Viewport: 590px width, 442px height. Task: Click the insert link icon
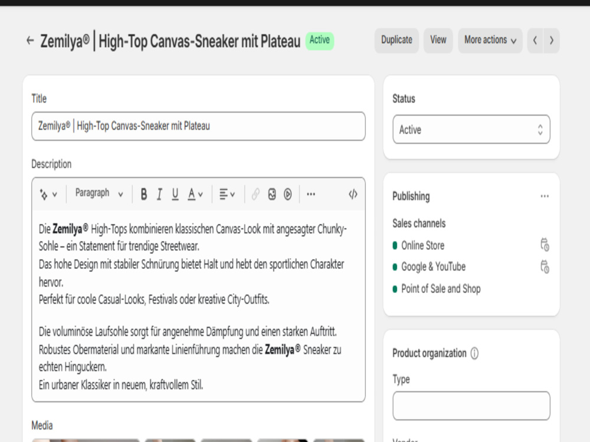pos(255,194)
